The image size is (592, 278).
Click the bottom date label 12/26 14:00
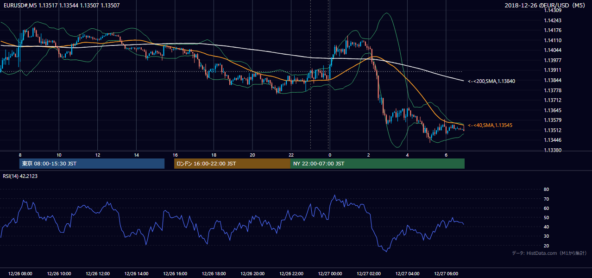tap(136, 274)
